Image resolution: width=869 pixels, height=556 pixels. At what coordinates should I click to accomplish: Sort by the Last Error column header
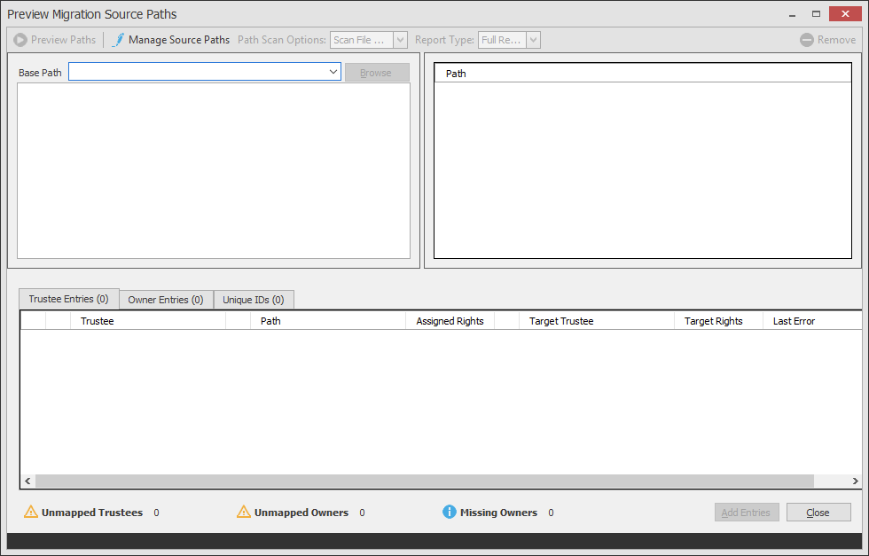tap(812, 321)
